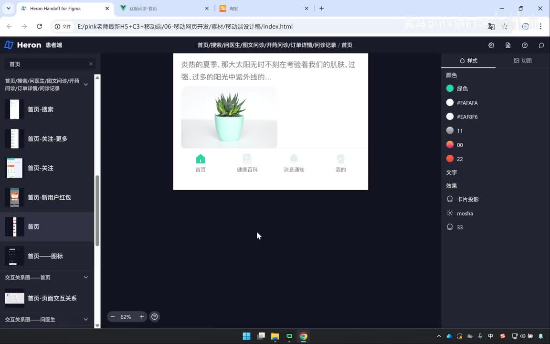
Task: Bookmark page with the star icon
Action: coord(505,26)
